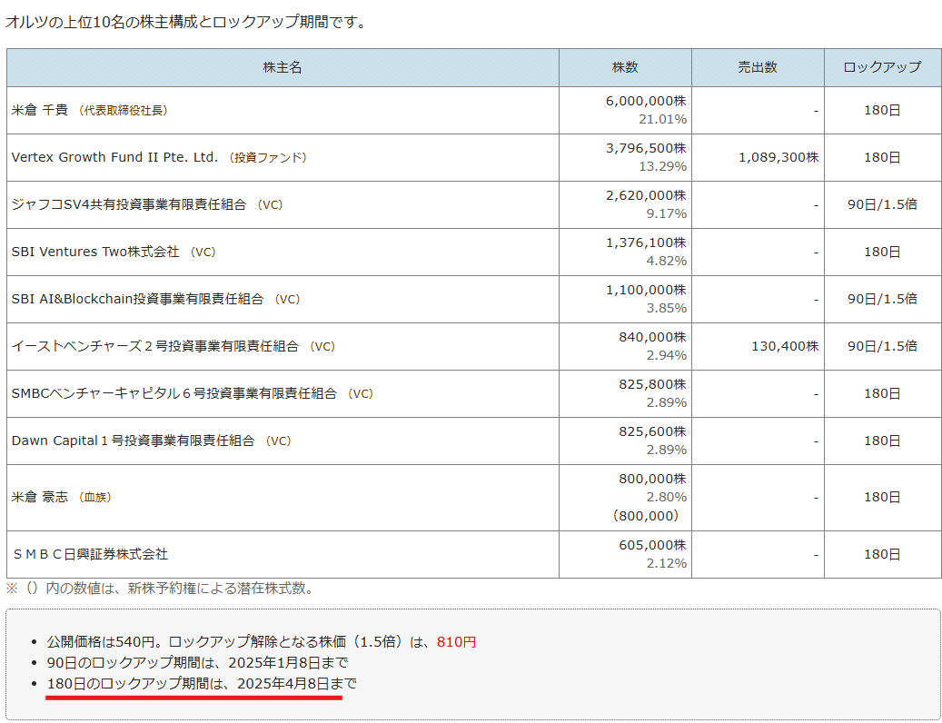
Task: Click the 2.94% ownership percentage
Action: coord(666,355)
